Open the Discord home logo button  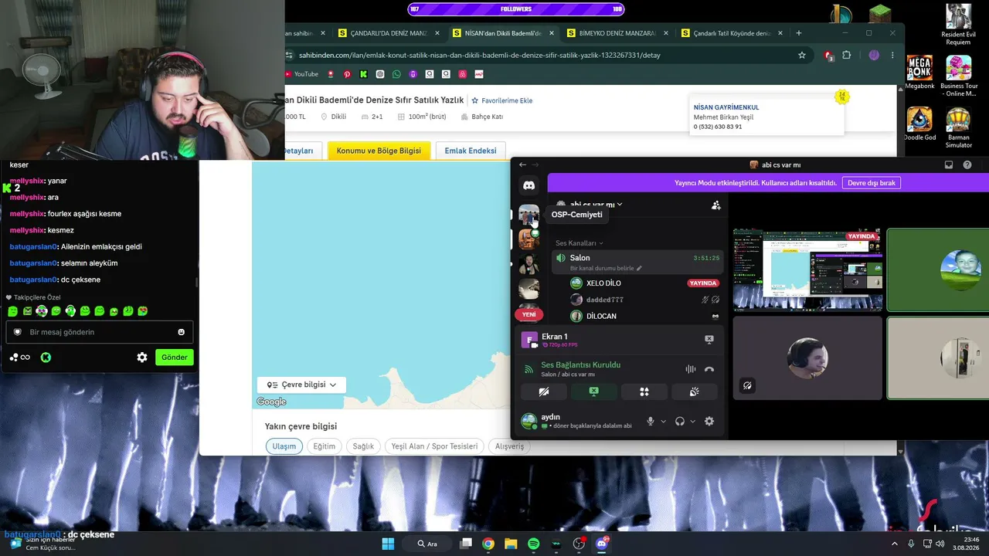[529, 185]
